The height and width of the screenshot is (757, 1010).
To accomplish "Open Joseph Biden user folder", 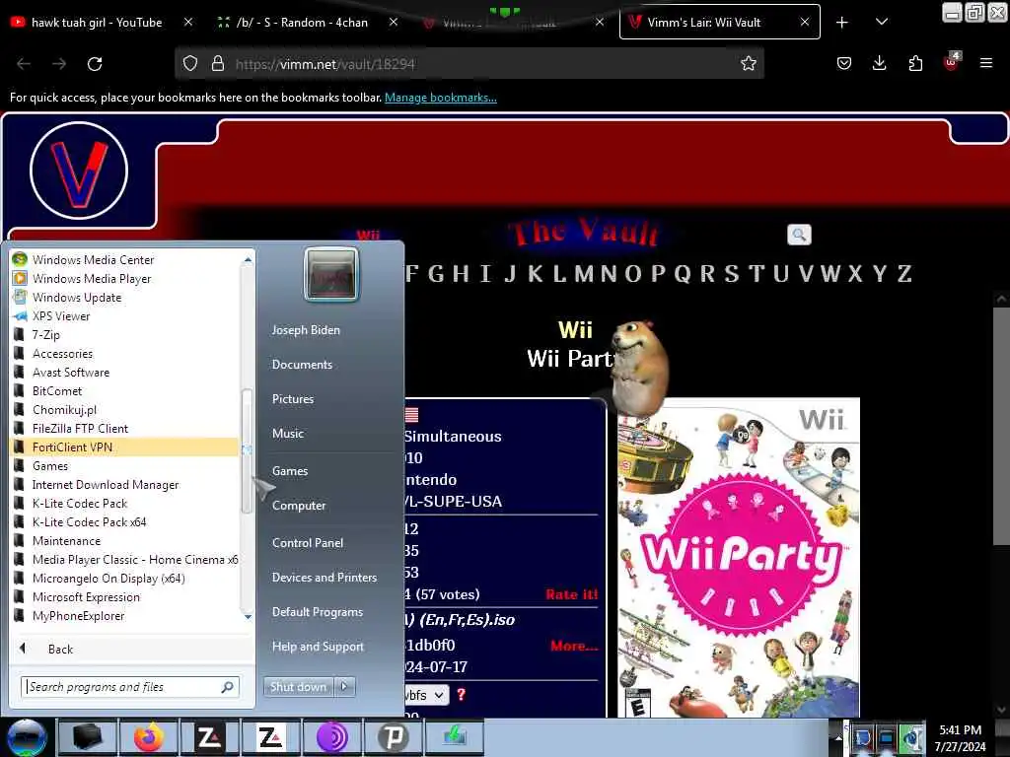I will pos(306,329).
